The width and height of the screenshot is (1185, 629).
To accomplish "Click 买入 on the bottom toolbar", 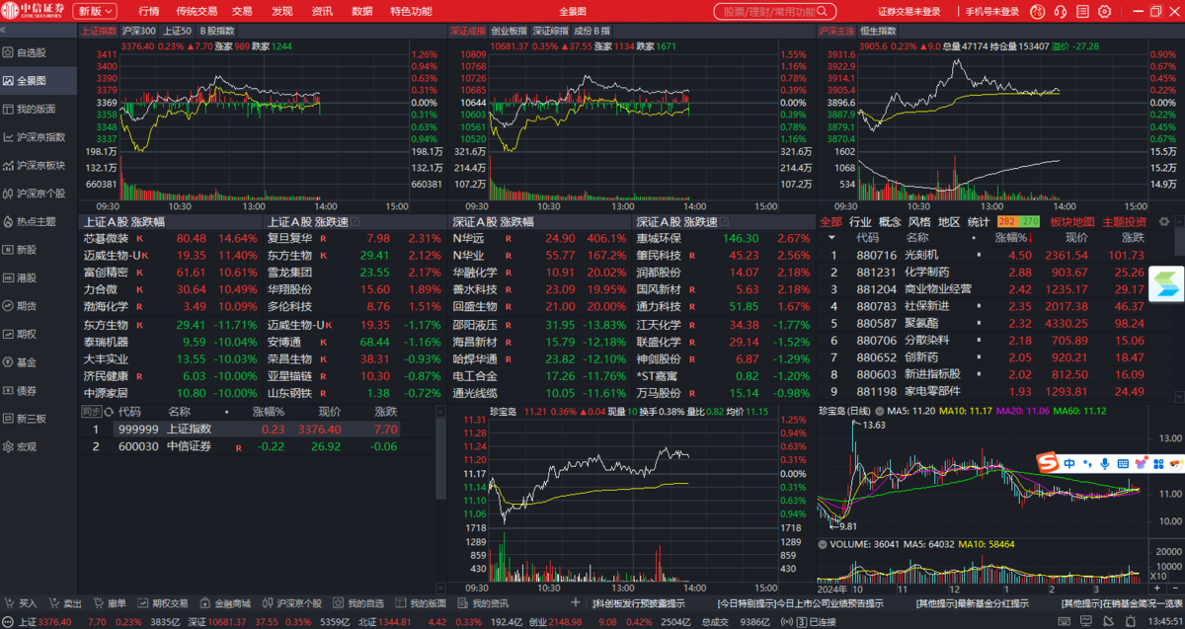I will [22, 603].
